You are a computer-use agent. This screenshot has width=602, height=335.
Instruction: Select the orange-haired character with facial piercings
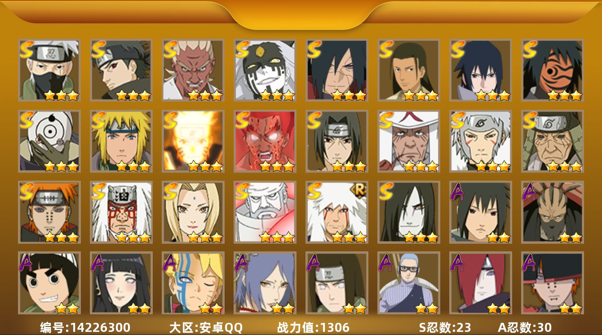(x=49, y=212)
